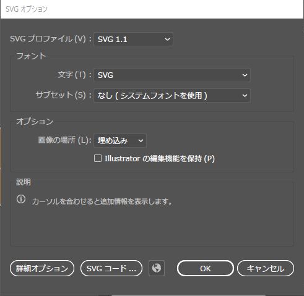This screenshot has width=304, height=296.
Task: Enable the Illustrator の編集機能を保持 checkbox
Action: [98, 158]
